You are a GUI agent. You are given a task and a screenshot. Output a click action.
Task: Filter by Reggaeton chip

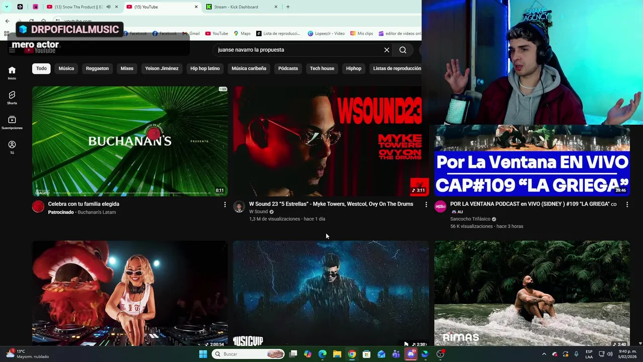point(97,68)
